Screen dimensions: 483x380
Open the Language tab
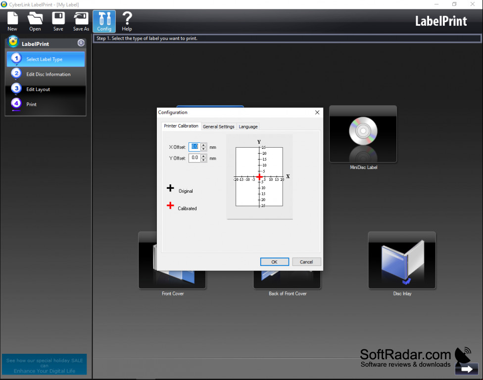coord(248,127)
